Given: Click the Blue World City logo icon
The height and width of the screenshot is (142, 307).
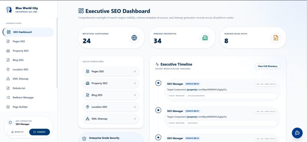Looking at the screenshot, I should [x=9, y=10].
